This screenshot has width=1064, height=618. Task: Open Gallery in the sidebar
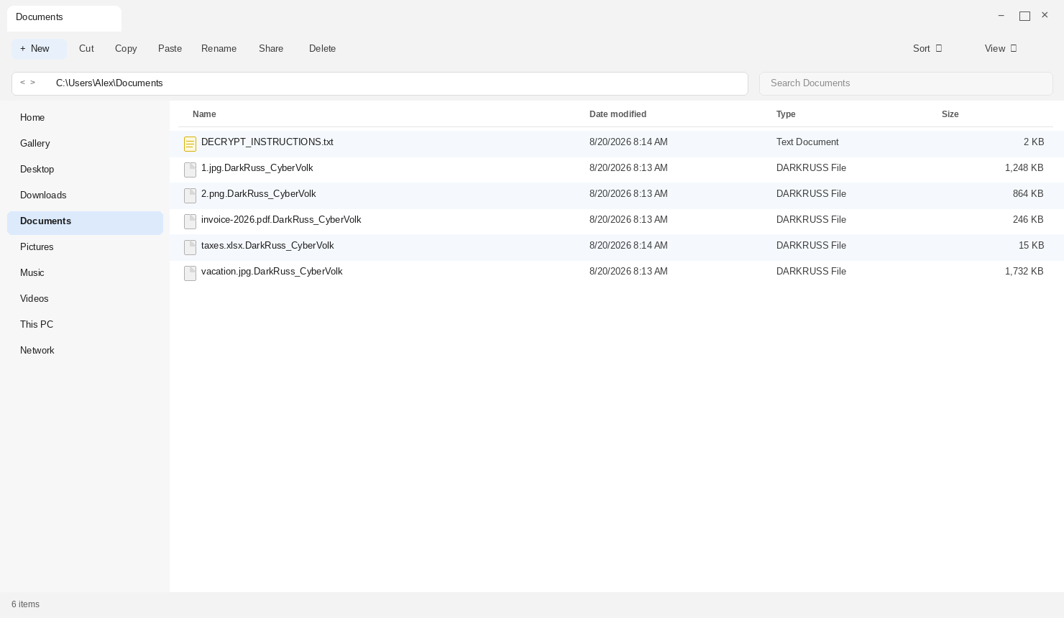85,144
